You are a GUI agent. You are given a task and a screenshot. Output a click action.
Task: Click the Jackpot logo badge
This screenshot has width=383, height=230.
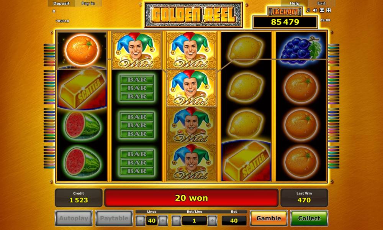coord(285,12)
